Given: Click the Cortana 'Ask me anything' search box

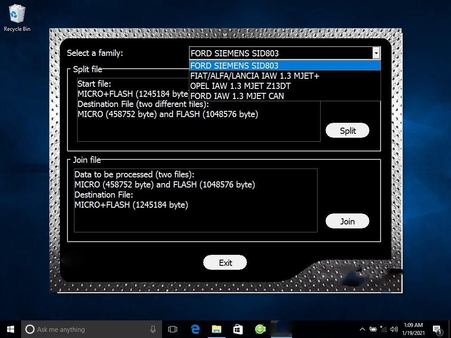Looking at the screenshot, I should click(92, 329).
